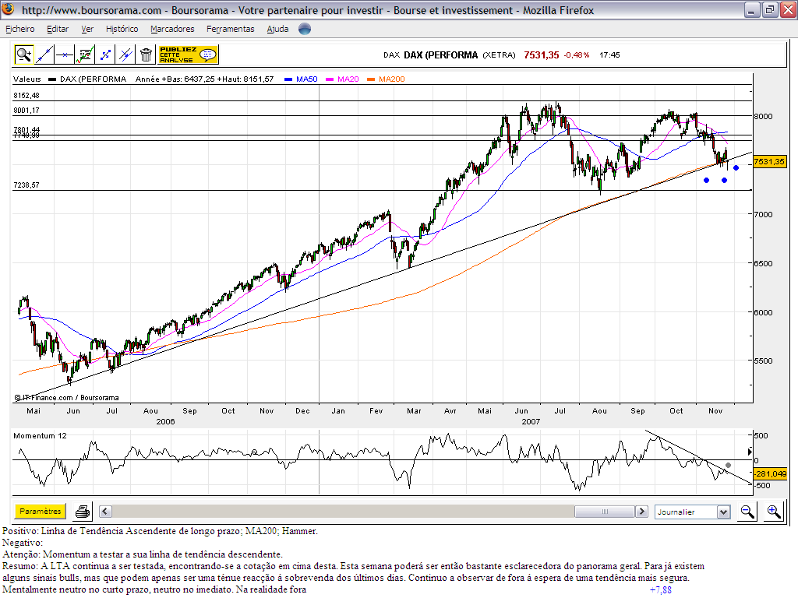Print the chart with the printer icon
798x598 pixels.
83,512
